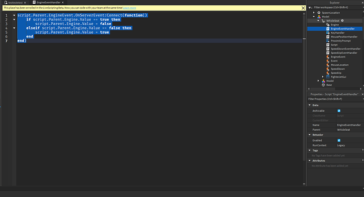Collapse the Data properties section
This screenshot has height=197, width=364.
310,105
